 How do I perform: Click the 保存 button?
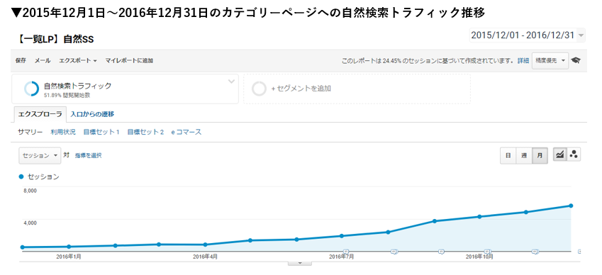pyautogui.click(x=21, y=61)
